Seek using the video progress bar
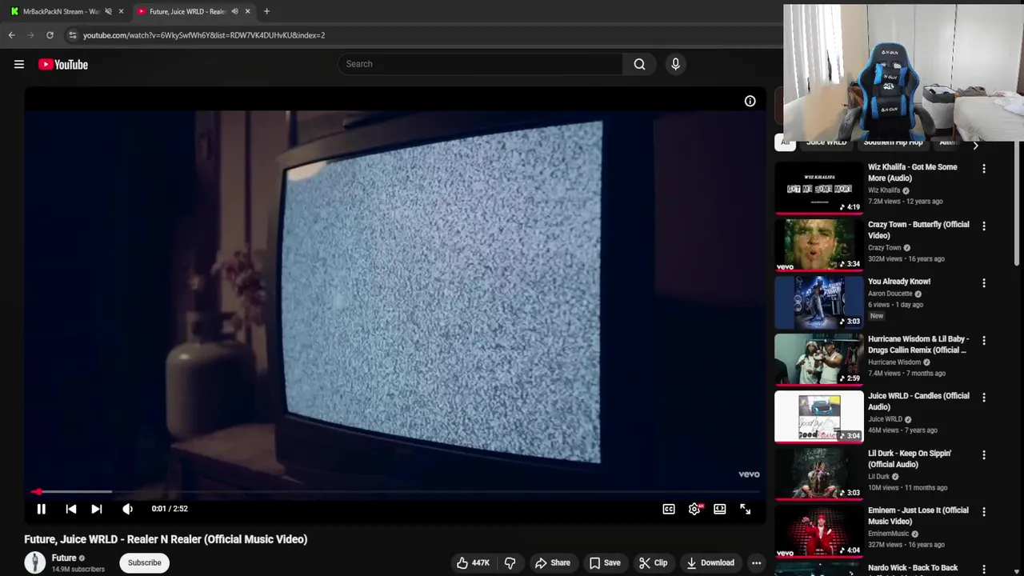The width and height of the screenshot is (1024, 576). tap(395, 492)
